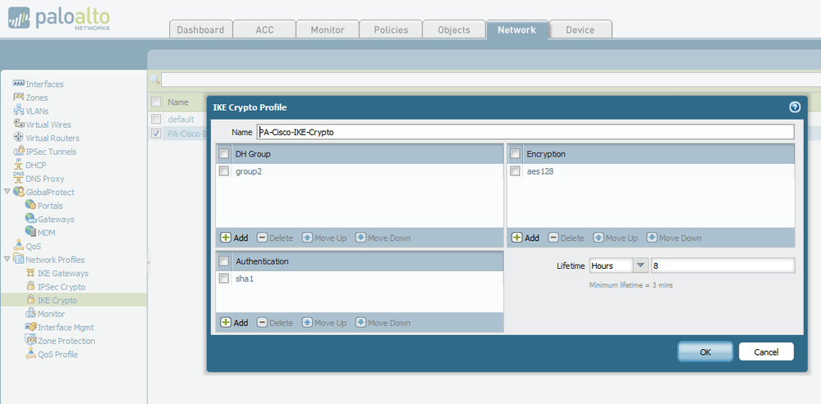This screenshot has height=404, width=821.
Task: Open IPSec Tunnels from sidebar icon
Action: tap(19, 152)
